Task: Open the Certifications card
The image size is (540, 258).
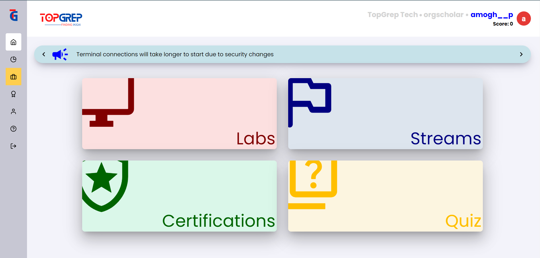Action: click(x=179, y=196)
